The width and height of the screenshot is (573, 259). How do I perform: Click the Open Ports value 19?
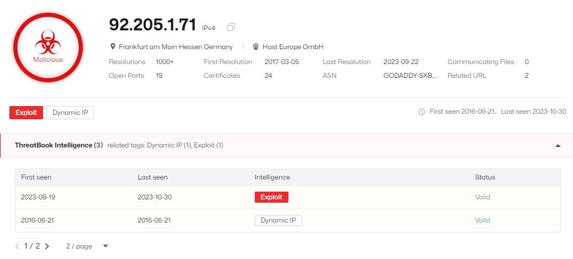(159, 76)
